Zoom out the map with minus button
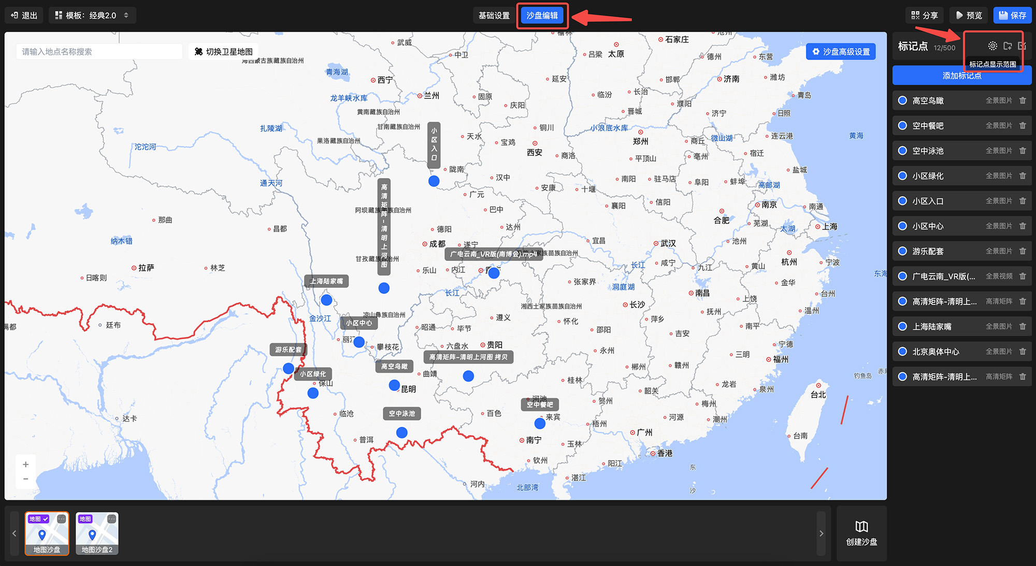The width and height of the screenshot is (1036, 566). [25, 479]
